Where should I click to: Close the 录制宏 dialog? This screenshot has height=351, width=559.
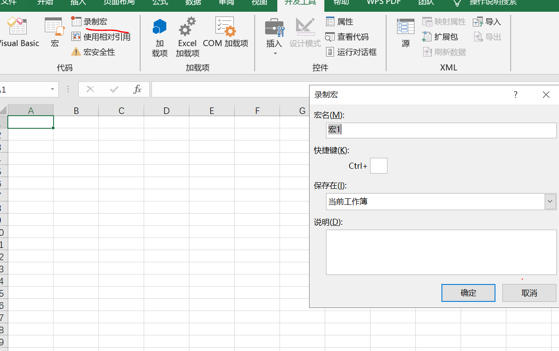click(546, 94)
